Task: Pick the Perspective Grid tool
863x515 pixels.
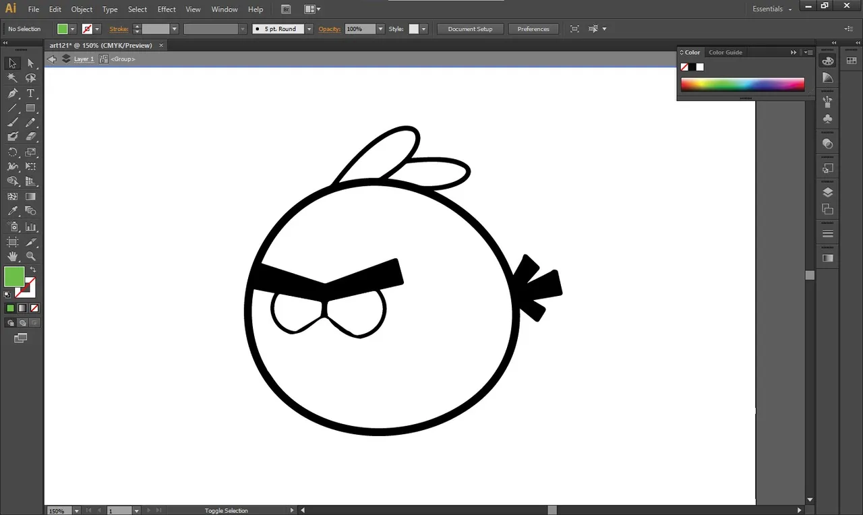Action: (30, 181)
